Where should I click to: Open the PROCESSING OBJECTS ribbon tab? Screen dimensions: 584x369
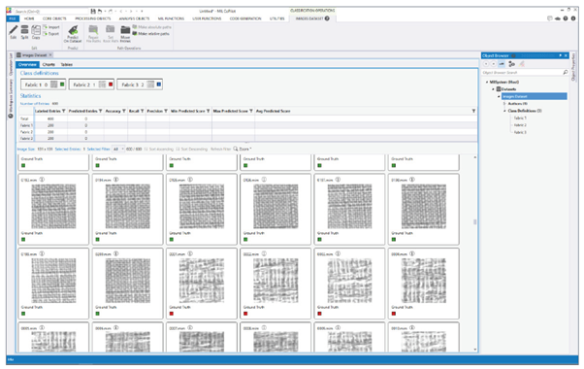coord(93,18)
